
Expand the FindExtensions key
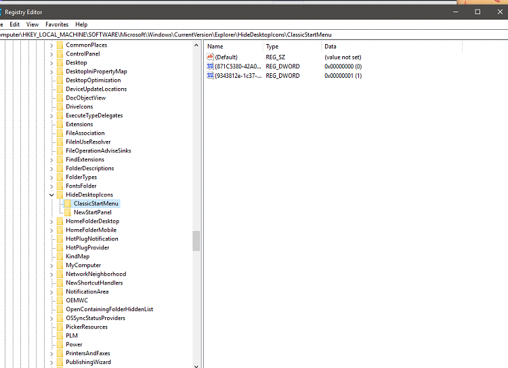coord(51,160)
